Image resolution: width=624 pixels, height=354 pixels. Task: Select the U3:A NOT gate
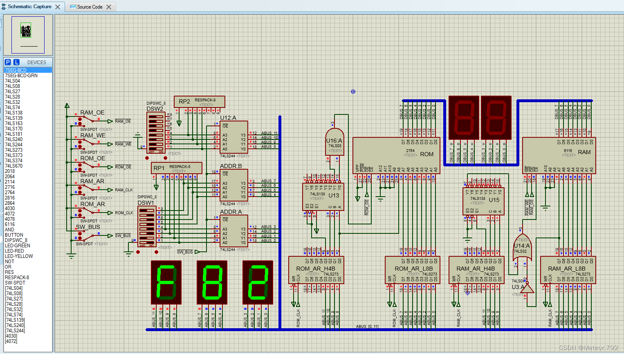tap(527, 288)
